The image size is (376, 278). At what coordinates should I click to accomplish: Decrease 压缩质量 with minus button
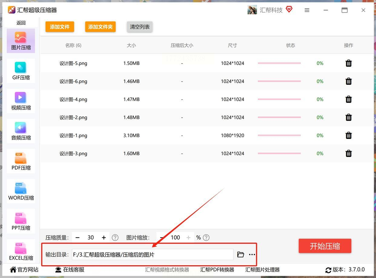(x=78, y=238)
